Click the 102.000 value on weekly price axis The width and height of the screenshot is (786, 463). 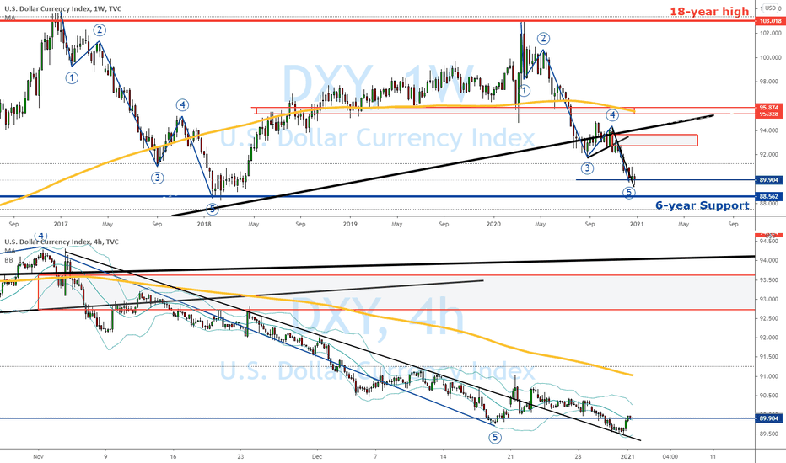tap(771, 33)
